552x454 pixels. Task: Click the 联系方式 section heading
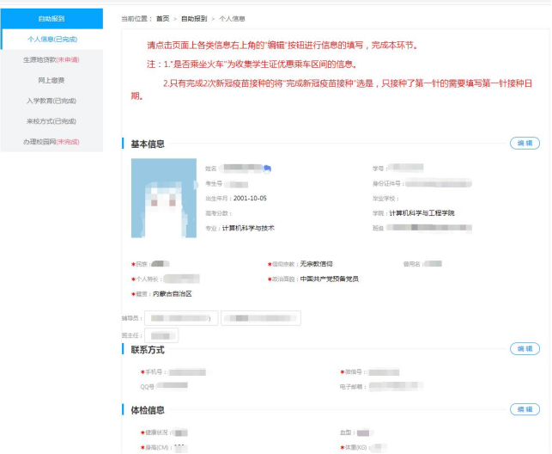(147, 350)
